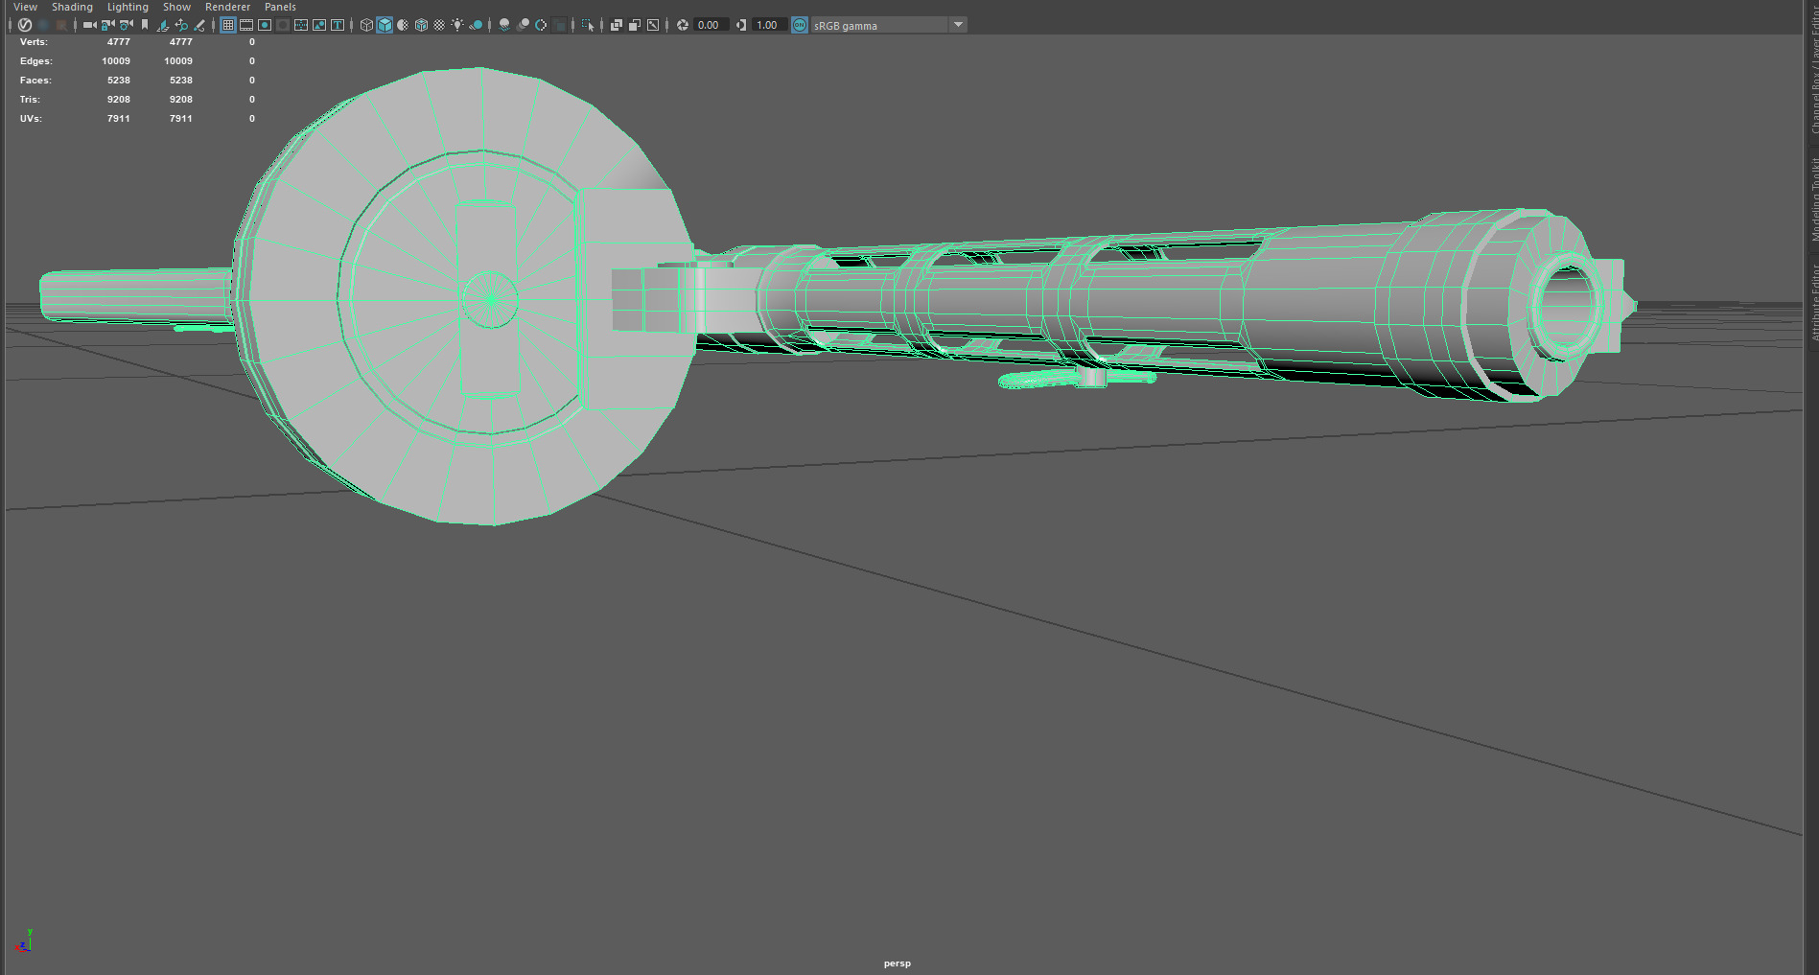Click the Isolate Select icon
The width and height of the screenshot is (1819, 975).
(588, 25)
